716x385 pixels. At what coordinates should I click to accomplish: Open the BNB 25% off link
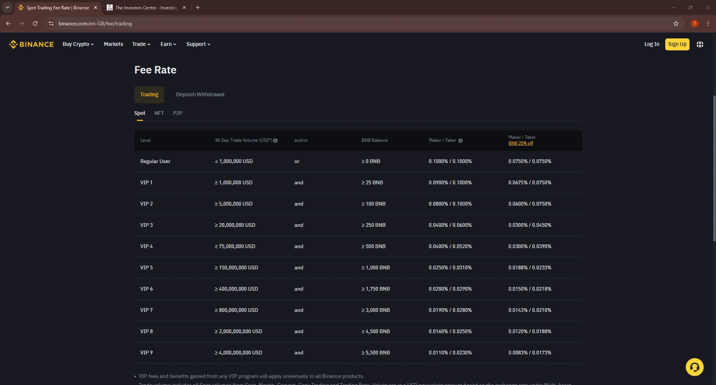pyautogui.click(x=520, y=143)
